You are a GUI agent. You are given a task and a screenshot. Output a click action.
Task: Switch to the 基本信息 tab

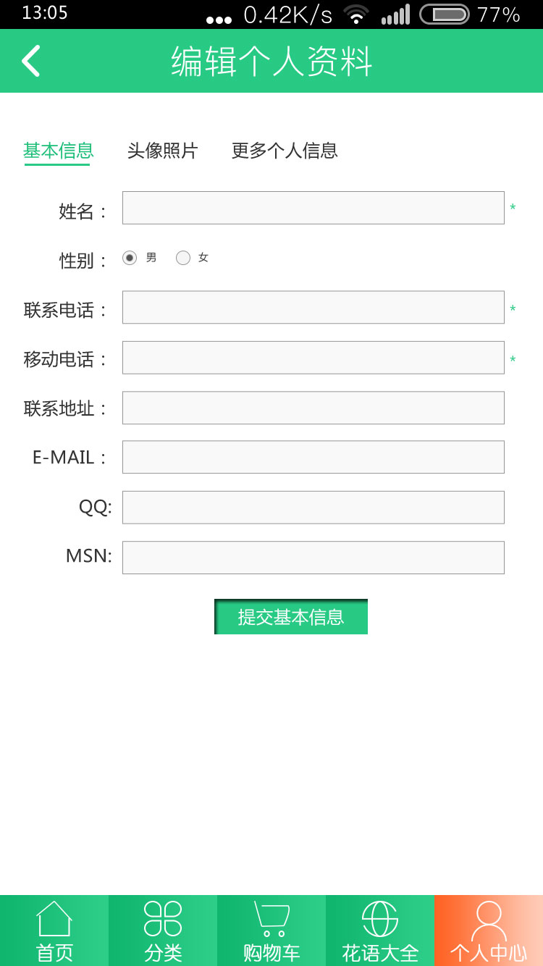[x=58, y=151]
